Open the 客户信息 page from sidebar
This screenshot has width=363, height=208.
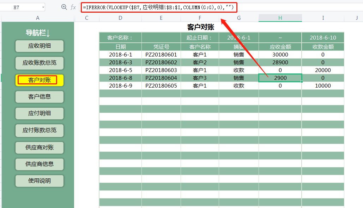[39, 97]
